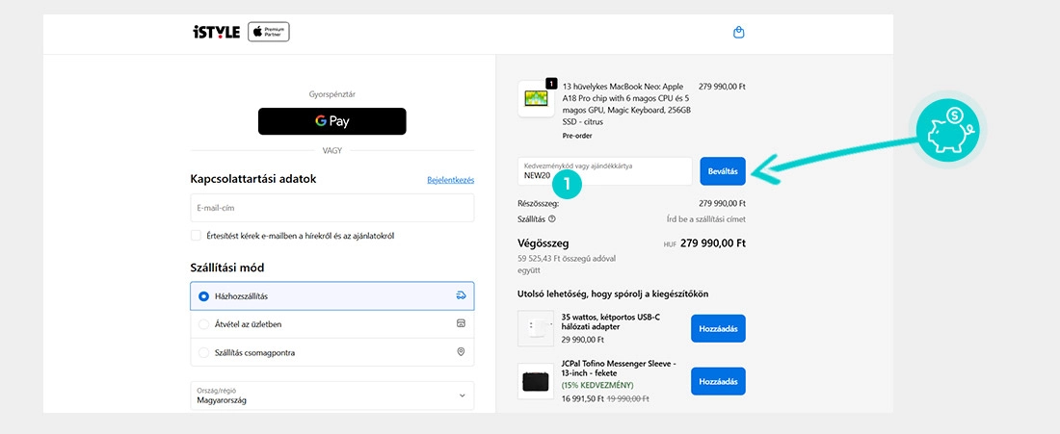Viewport: 1060px width, 434px height.
Task: Click the Bejelentkezés login link
Action: point(450,180)
